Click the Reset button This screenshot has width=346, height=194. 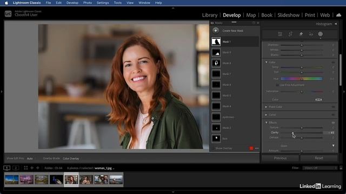318,158
